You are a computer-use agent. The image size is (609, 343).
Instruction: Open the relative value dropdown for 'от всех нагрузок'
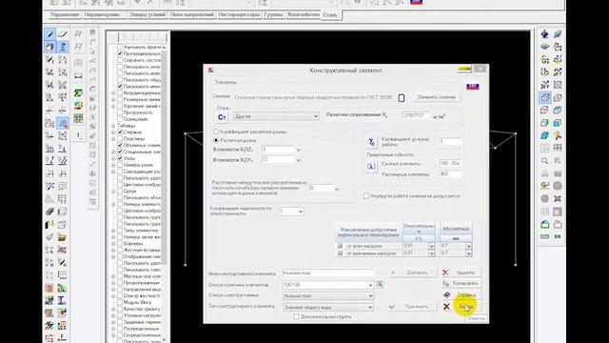431,246
